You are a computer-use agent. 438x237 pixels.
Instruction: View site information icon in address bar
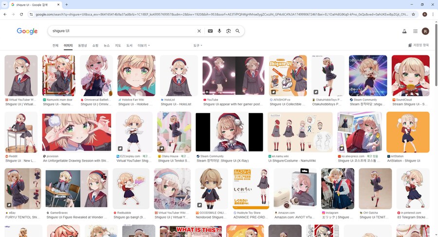31,14
